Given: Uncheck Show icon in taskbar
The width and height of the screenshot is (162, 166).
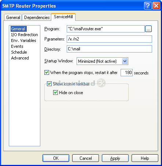Looking at the screenshot, I should 49,84.
